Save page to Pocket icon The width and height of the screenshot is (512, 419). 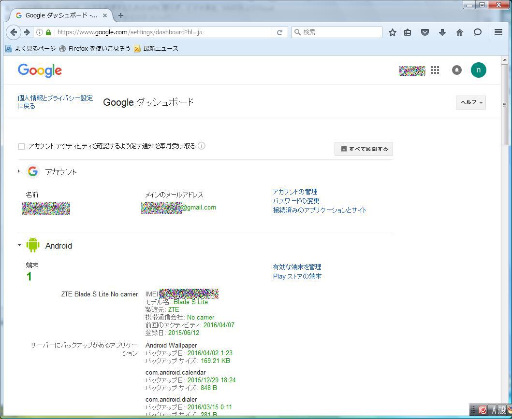425,32
